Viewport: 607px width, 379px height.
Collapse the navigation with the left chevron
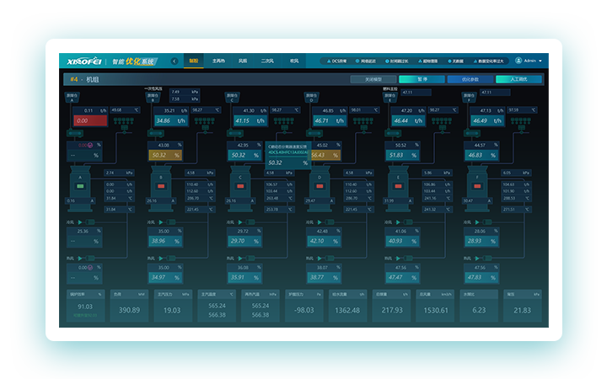(175, 61)
